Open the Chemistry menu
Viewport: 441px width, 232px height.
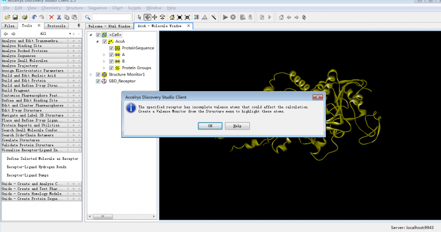point(51,8)
